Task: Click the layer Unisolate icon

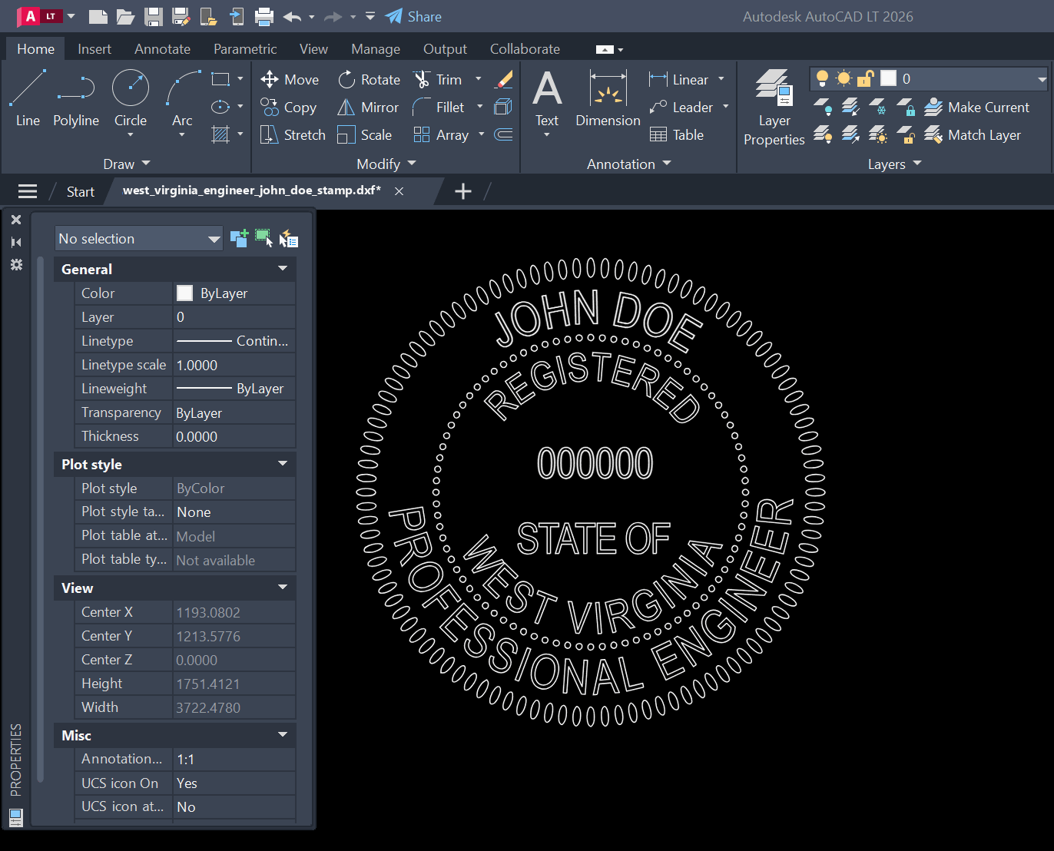Action: [x=850, y=135]
